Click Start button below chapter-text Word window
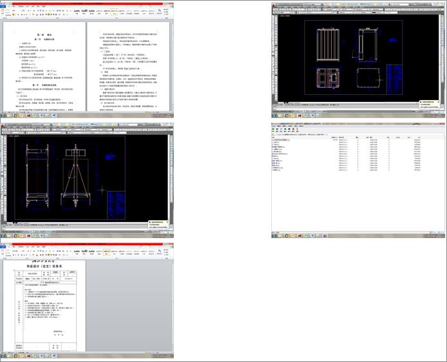Viewport: 447px width, 362px height. [3, 116]
